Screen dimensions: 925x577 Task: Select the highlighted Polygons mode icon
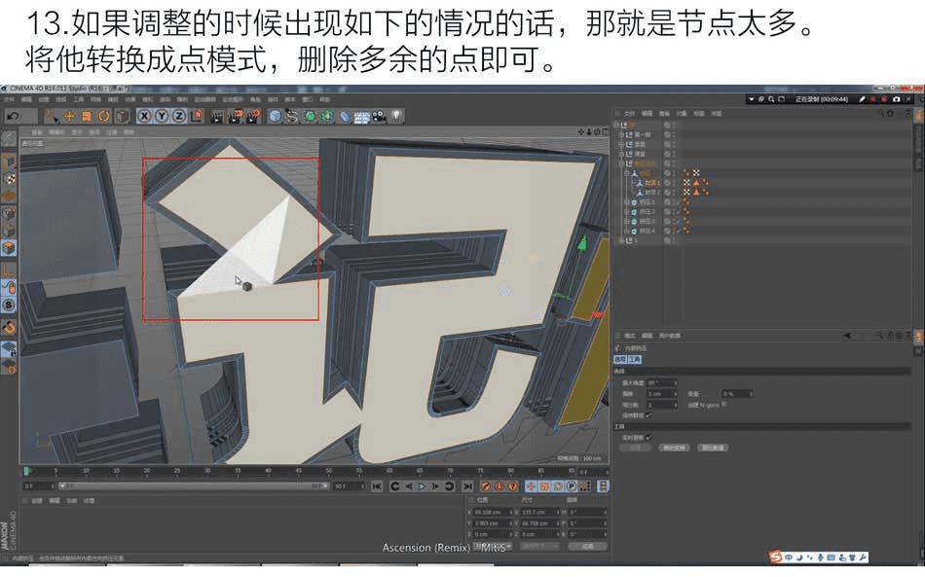click(8, 247)
